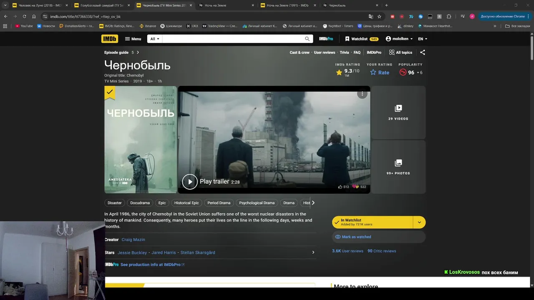
Task: Select the Period Drama chip
Action: coord(219,203)
